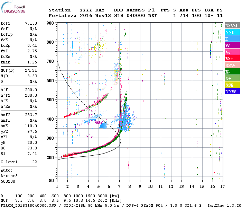This screenshot has width=242, height=208.
Task: Click the hmF2 value 283.7
Action: 31,115
